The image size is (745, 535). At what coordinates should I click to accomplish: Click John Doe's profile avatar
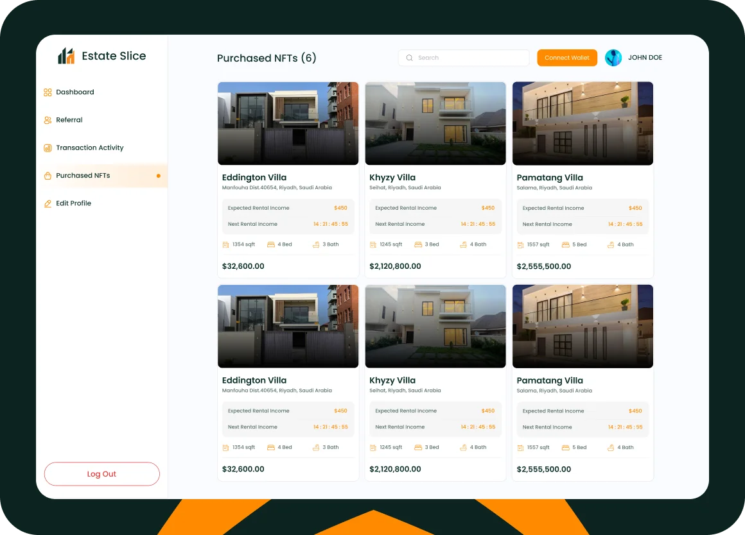(613, 58)
